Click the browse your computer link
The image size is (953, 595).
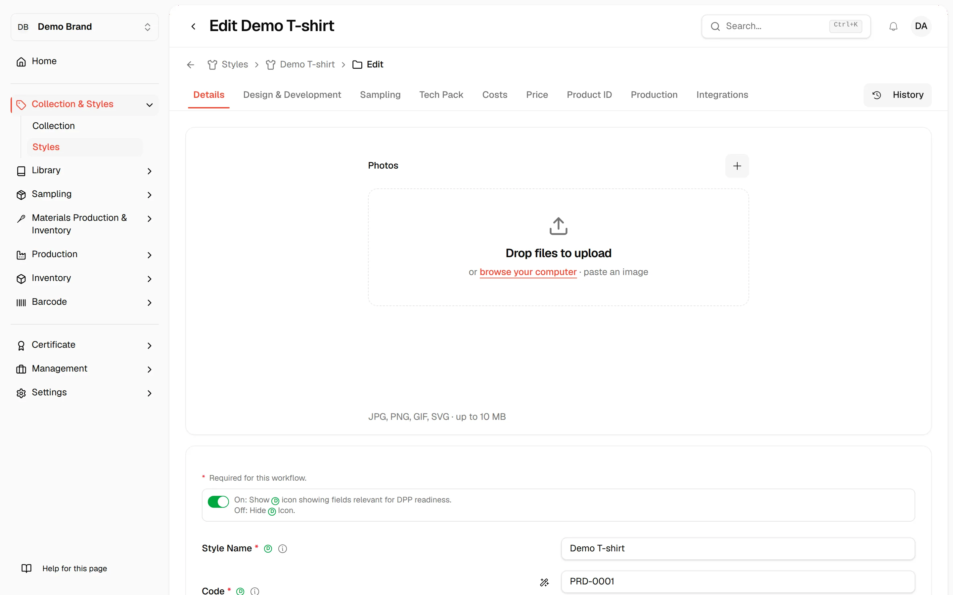pyautogui.click(x=528, y=272)
